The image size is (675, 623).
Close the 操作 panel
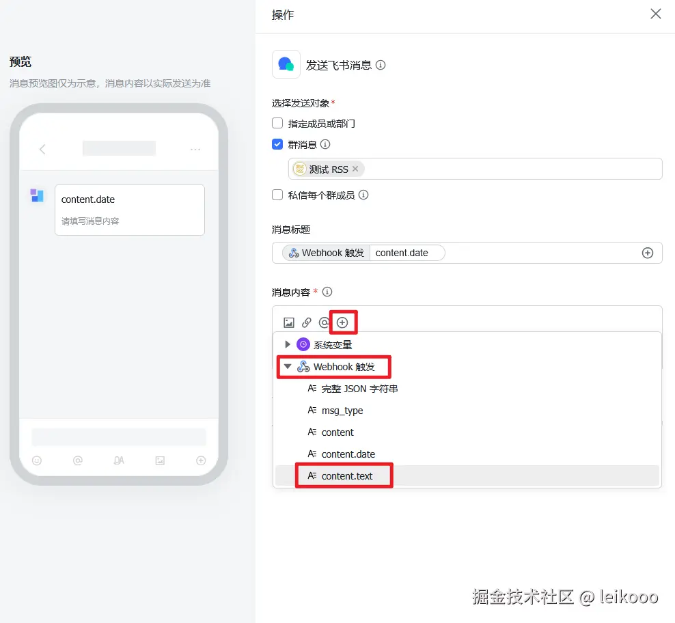[x=656, y=14]
